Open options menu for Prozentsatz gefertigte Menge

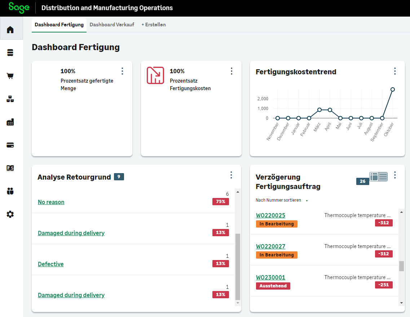tap(122, 71)
